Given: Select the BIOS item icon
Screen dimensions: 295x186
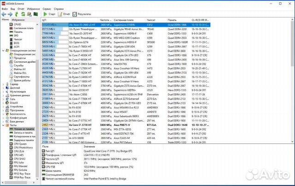Looking at the screenshot, I should point(11,43).
